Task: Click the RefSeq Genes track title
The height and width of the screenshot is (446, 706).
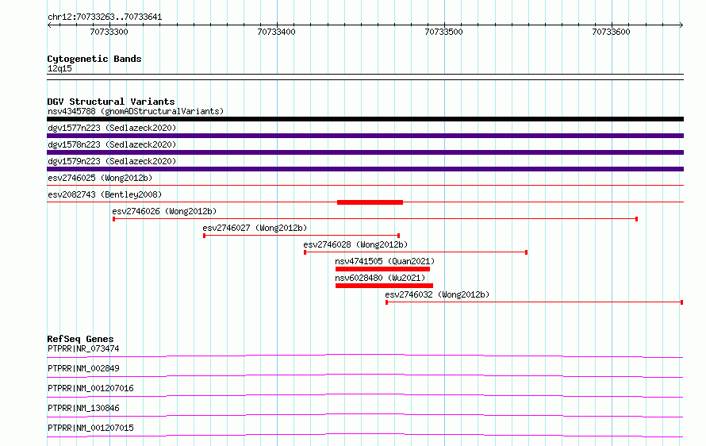Action: pos(80,339)
